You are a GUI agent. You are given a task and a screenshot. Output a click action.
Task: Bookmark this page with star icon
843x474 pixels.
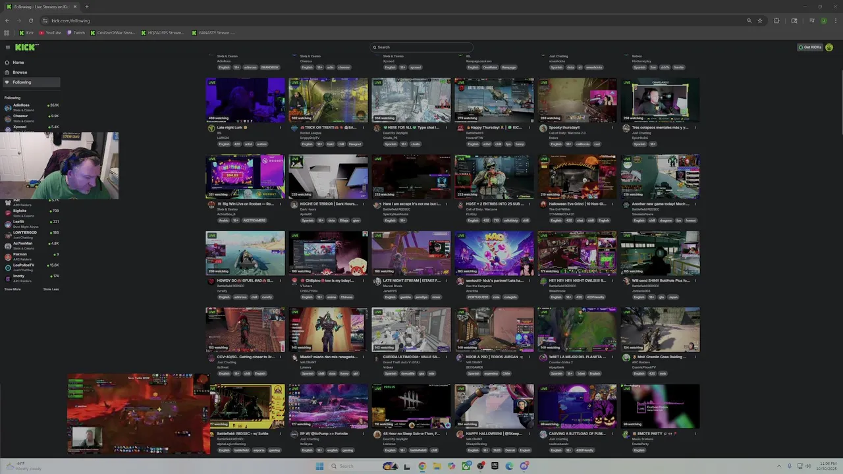pos(760,20)
